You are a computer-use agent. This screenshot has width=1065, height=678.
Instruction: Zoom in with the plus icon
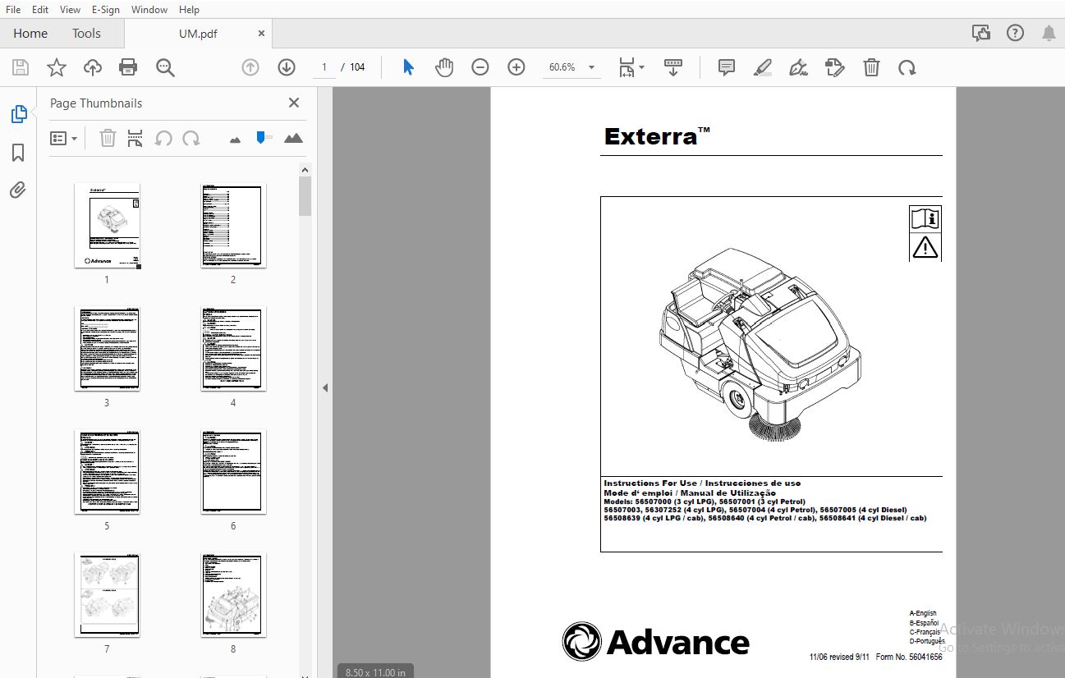click(516, 67)
